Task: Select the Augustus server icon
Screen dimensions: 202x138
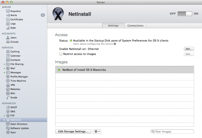Action: (x=8, y=11)
